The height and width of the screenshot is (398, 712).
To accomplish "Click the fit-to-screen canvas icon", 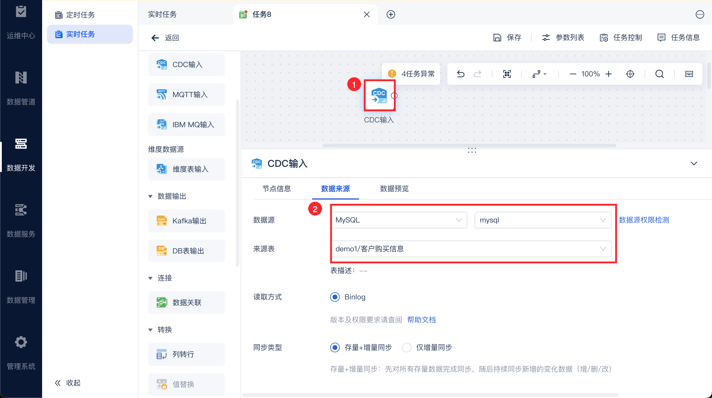I will [x=507, y=74].
